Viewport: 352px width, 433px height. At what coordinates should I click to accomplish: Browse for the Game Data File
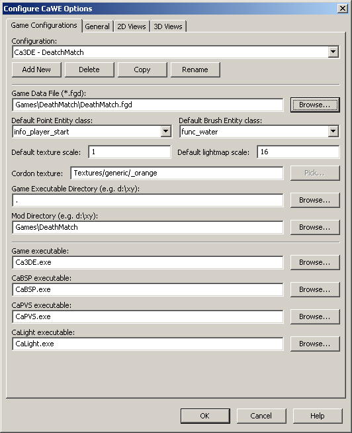pyautogui.click(x=315, y=105)
